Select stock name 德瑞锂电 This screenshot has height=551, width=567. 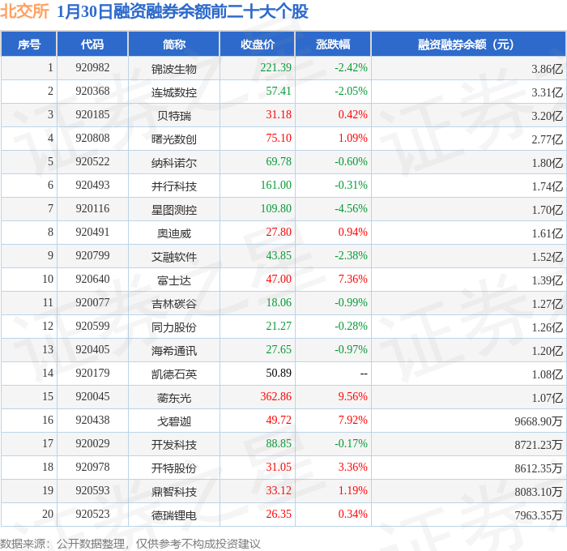174,515
